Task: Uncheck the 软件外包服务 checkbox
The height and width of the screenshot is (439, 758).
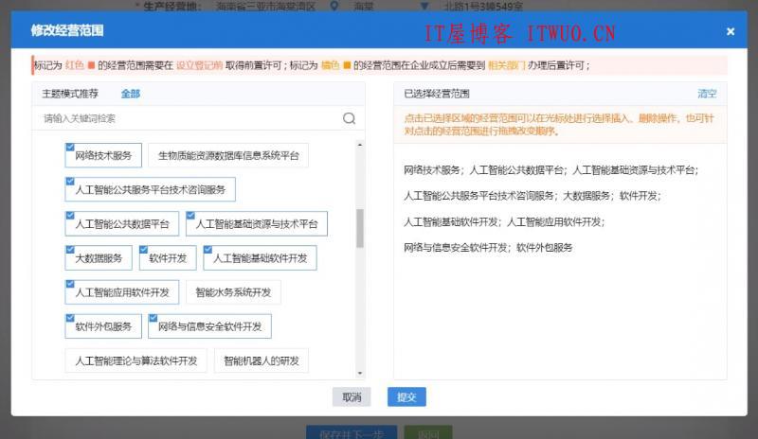Action: 71,318
